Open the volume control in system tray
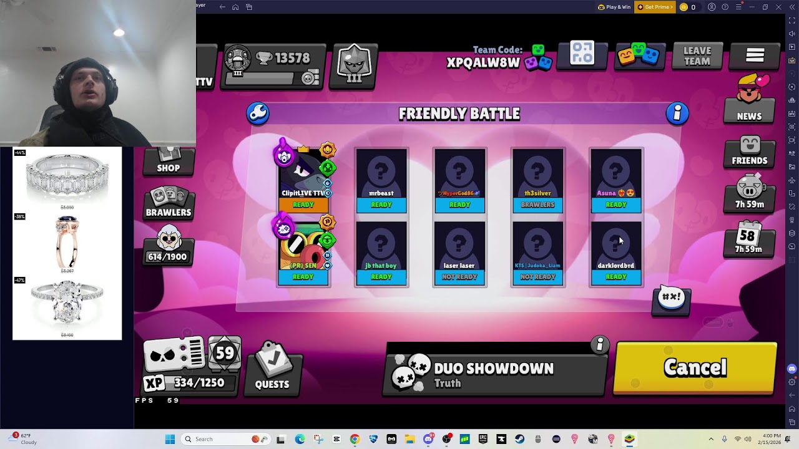Viewport: 799px width, 449px height. 748,439
